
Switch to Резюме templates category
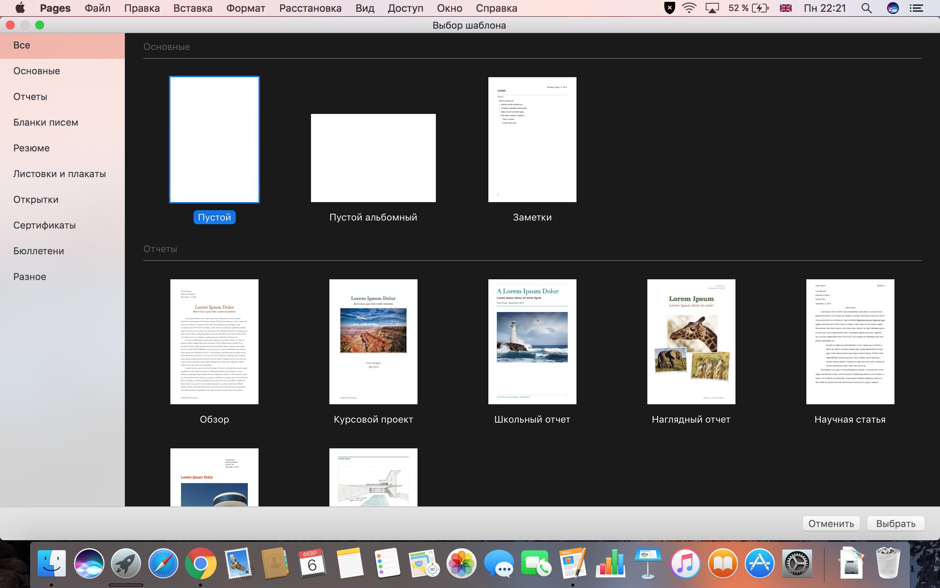coord(32,148)
